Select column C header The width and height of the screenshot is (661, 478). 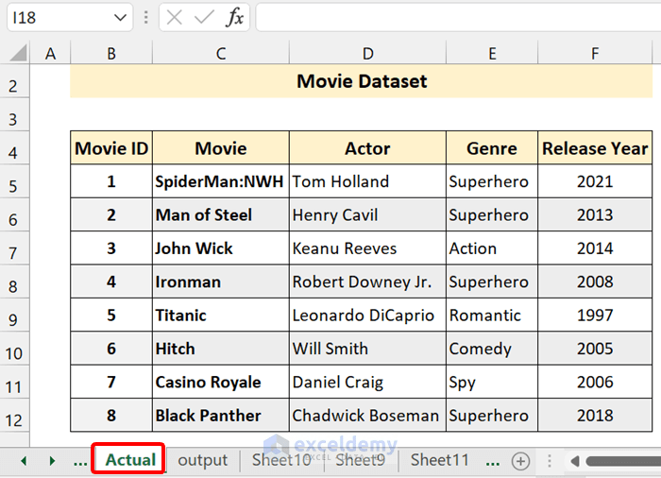pos(221,54)
